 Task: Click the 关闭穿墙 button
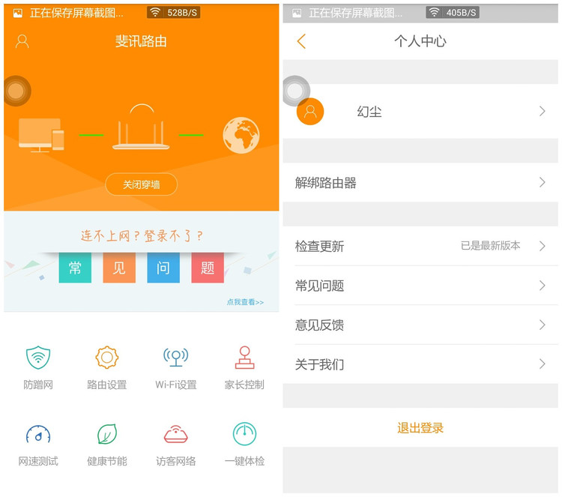141,184
